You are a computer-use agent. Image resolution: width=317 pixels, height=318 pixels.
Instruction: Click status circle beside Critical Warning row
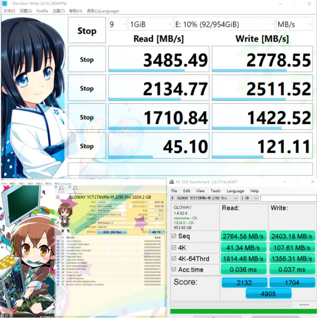click(58, 241)
